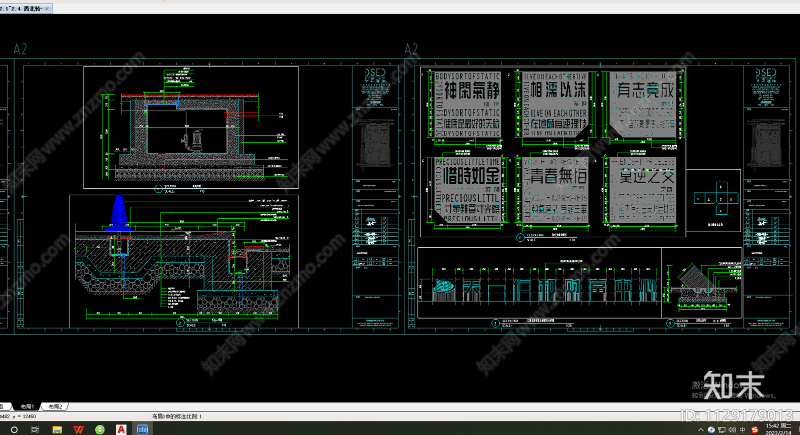Select the b-b section detail drawing

point(702,283)
